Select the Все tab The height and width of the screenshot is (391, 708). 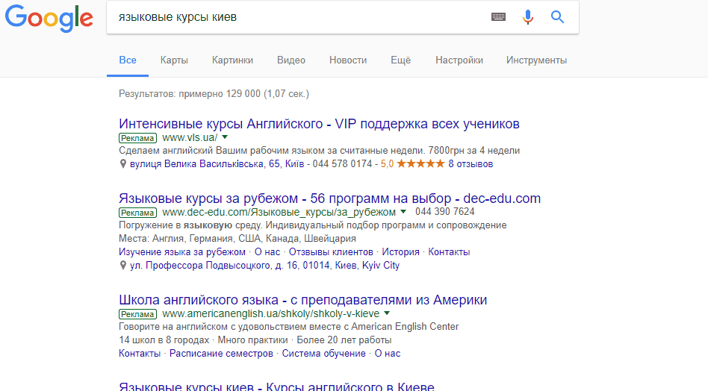pyautogui.click(x=128, y=60)
